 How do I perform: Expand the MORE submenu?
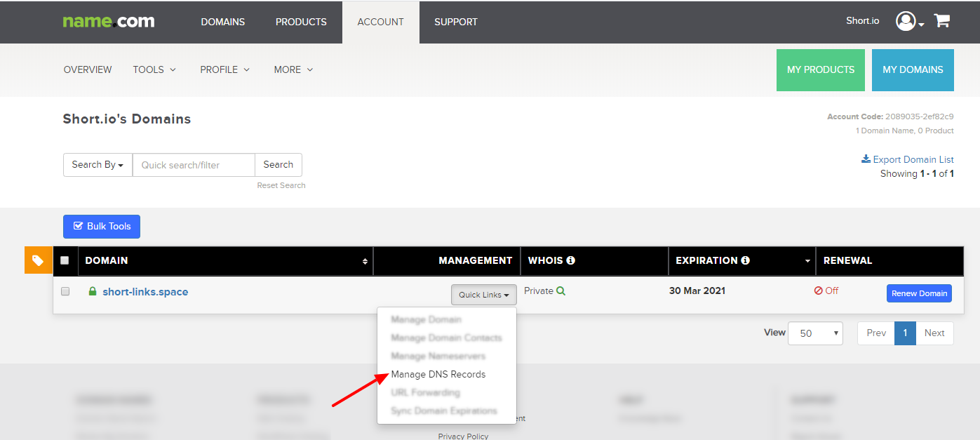coord(293,69)
